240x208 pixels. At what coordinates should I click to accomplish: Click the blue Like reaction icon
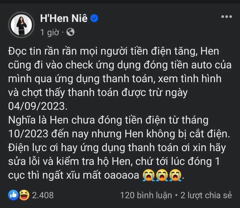coord(13,195)
